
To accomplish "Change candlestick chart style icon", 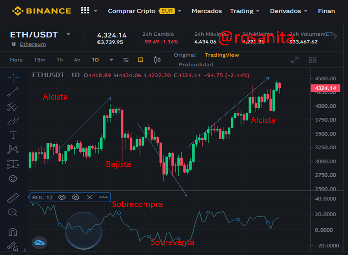I will point(157,60).
